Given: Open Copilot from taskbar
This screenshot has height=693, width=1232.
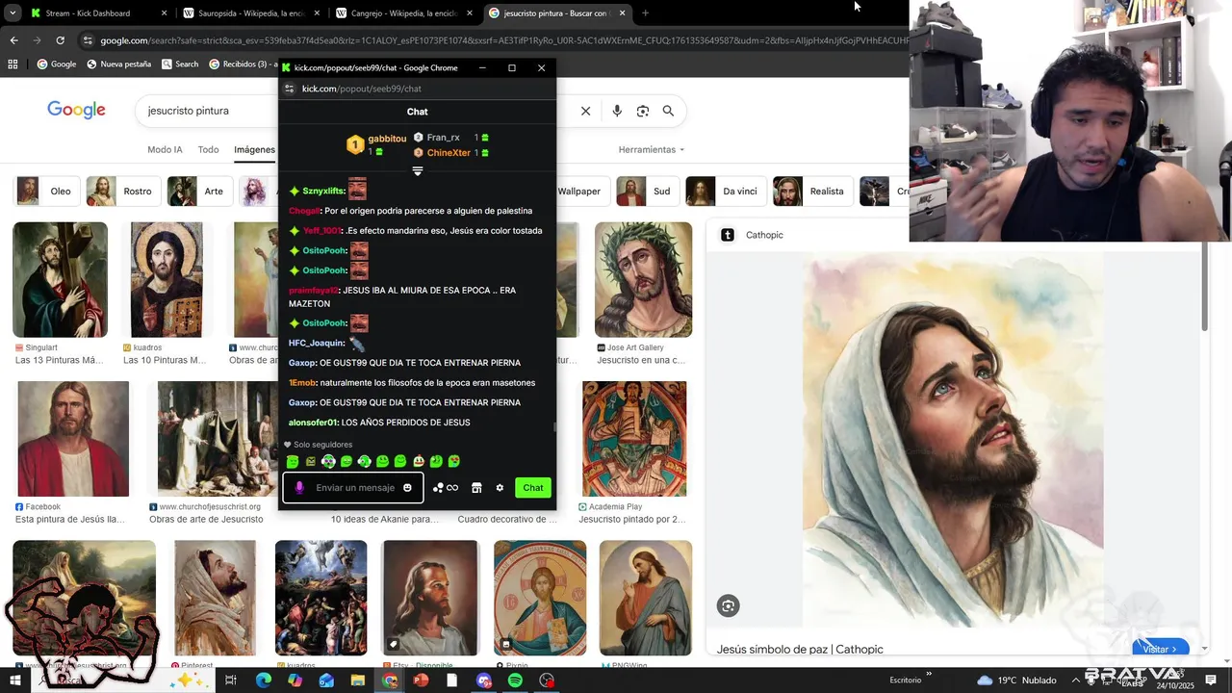Looking at the screenshot, I should coord(295,680).
